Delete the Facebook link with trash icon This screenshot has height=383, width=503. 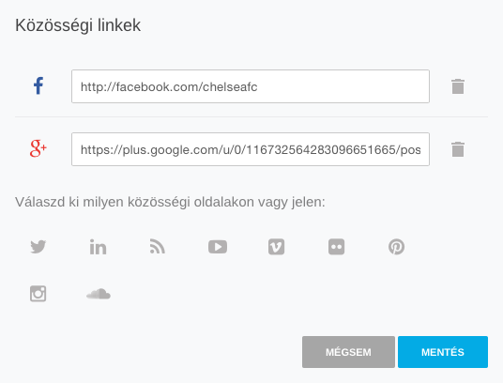pyautogui.click(x=458, y=86)
